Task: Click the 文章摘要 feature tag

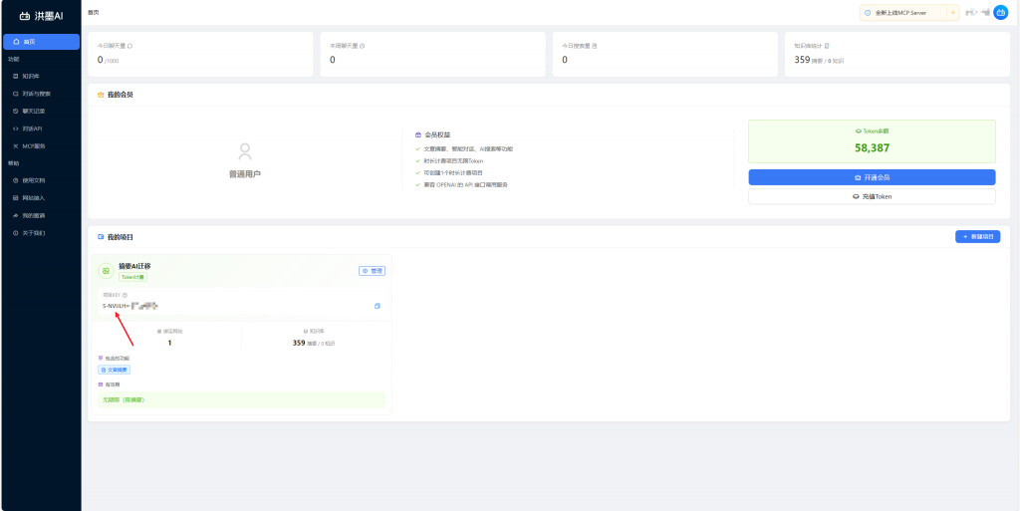Action: pyautogui.click(x=114, y=370)
